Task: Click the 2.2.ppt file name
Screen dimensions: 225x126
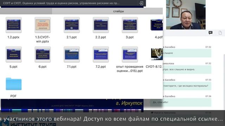Action: click(101, 37)
